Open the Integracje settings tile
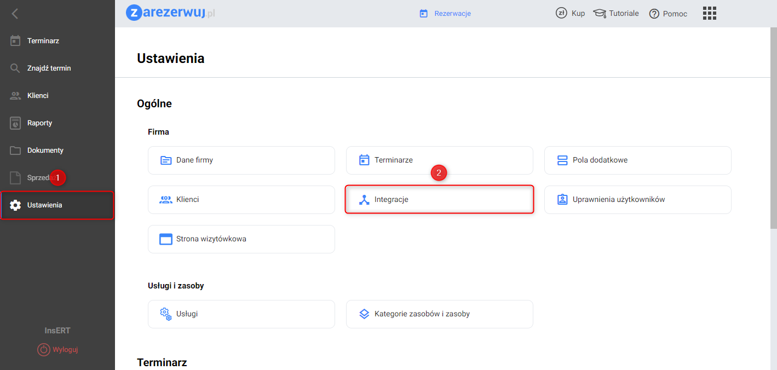The width and height of the screenshot is (777, 370). 439,200
